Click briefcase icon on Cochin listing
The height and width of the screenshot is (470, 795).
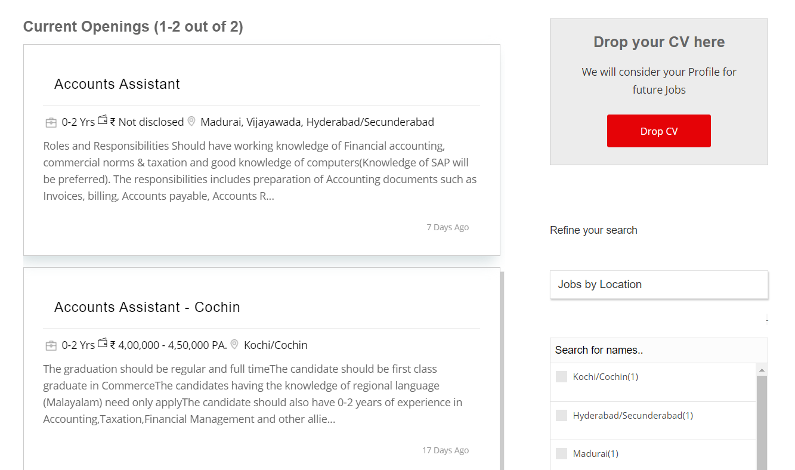(x=51, y=345)
